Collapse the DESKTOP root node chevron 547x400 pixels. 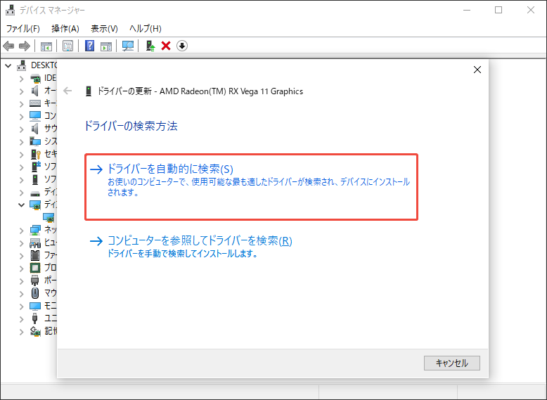[x=8, y=65]
